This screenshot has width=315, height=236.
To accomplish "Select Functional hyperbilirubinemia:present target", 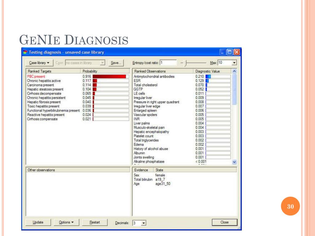I will [x=78, y=110].
